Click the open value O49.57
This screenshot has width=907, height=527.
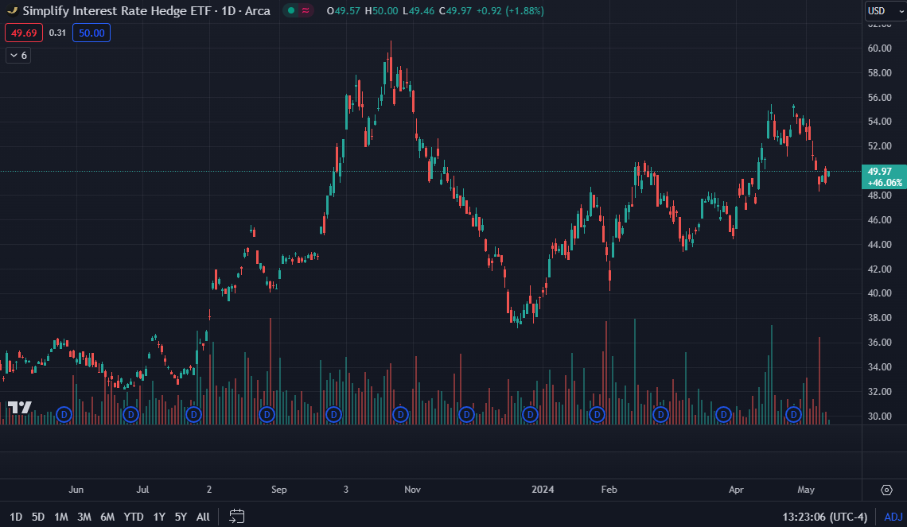click(344, 11)
